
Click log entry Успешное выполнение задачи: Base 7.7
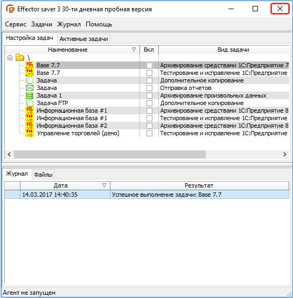166,195
